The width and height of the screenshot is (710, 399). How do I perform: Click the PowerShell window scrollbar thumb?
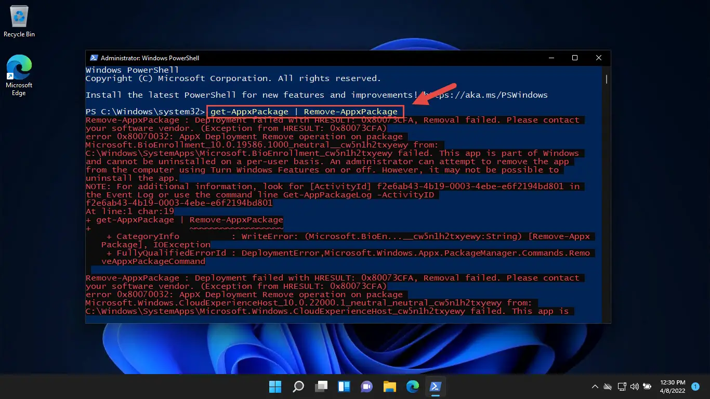click(606, 79)
